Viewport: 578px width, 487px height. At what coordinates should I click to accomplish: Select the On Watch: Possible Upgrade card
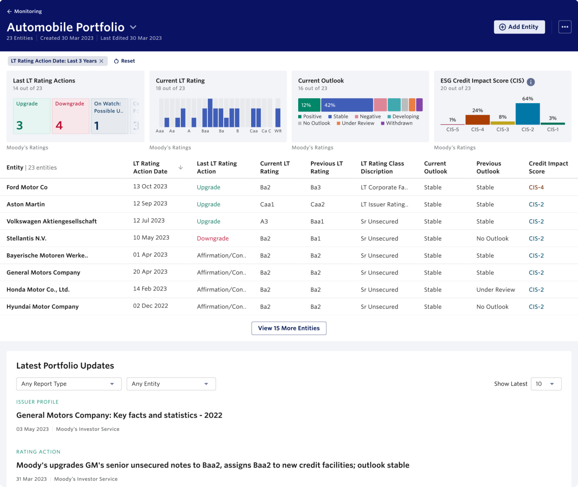tap(110, 116)
